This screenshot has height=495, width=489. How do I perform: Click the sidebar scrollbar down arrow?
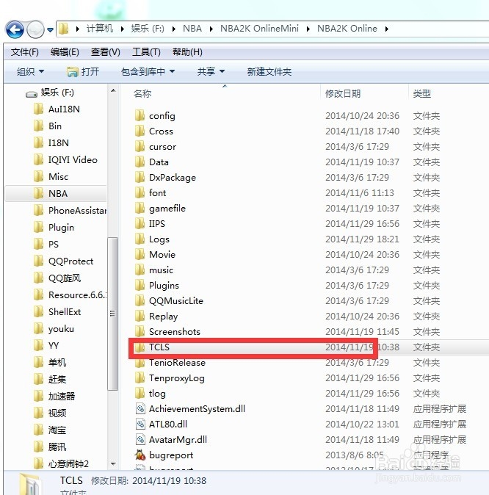click(113, 464)
